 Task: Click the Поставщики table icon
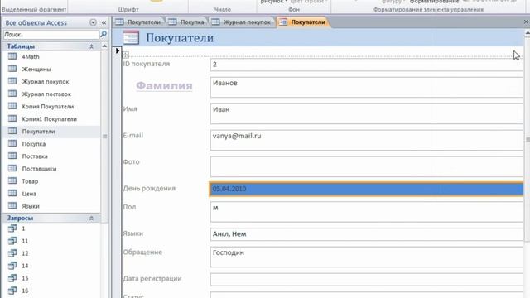pos(12,169)
